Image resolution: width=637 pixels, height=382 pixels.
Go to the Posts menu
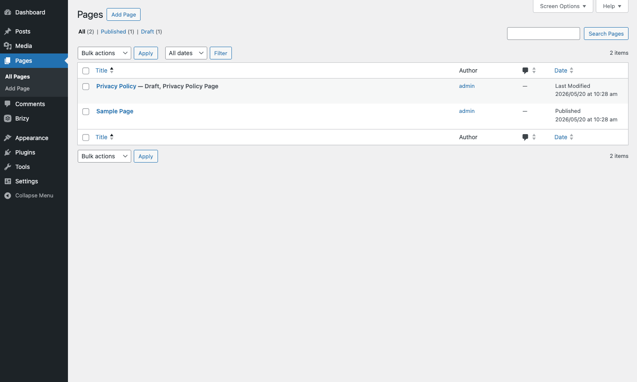coord(34,31)
